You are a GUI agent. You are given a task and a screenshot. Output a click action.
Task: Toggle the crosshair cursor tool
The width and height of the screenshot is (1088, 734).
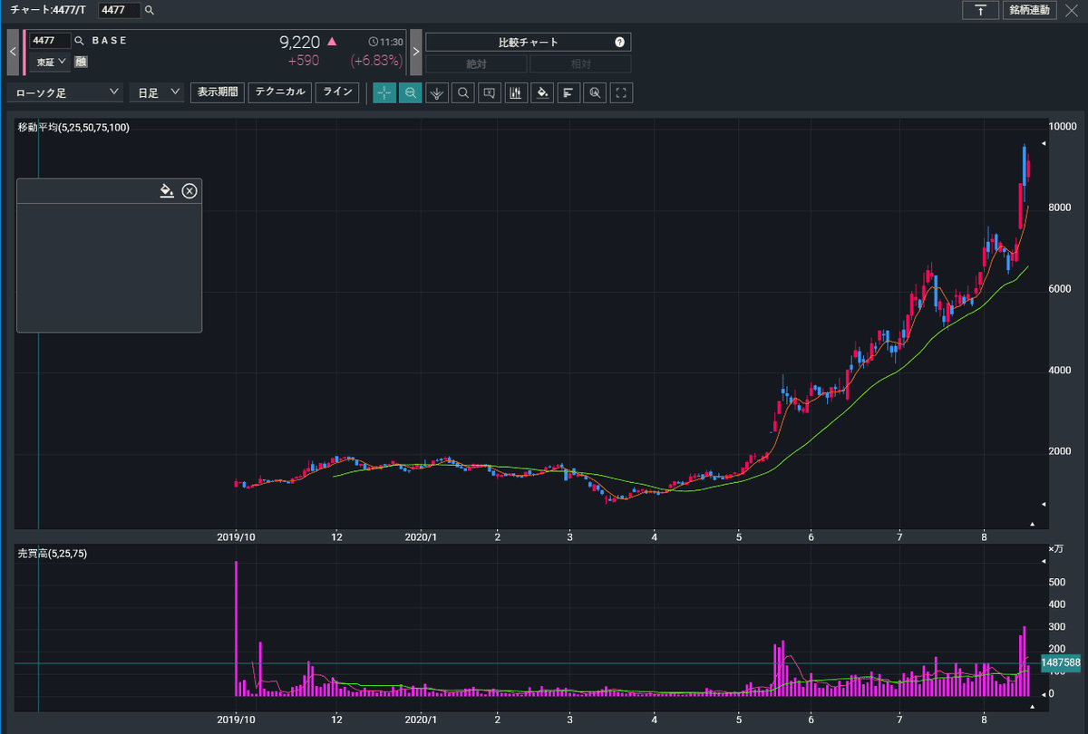(384, 92)
